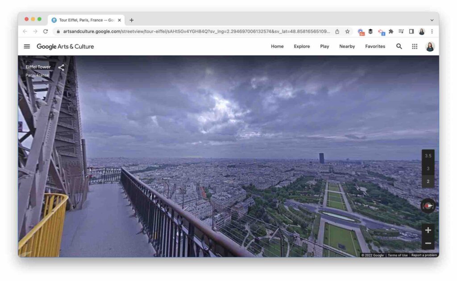457x281 pixels.
Task: Click the browser address bar
Action: tap(192, 31)
